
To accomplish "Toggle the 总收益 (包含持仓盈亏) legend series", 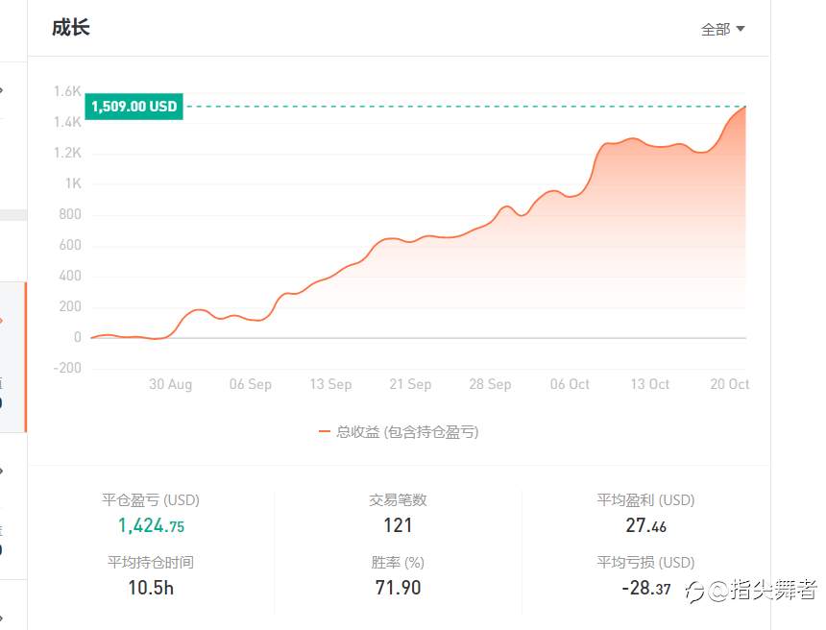I will (x=399, y=432).
